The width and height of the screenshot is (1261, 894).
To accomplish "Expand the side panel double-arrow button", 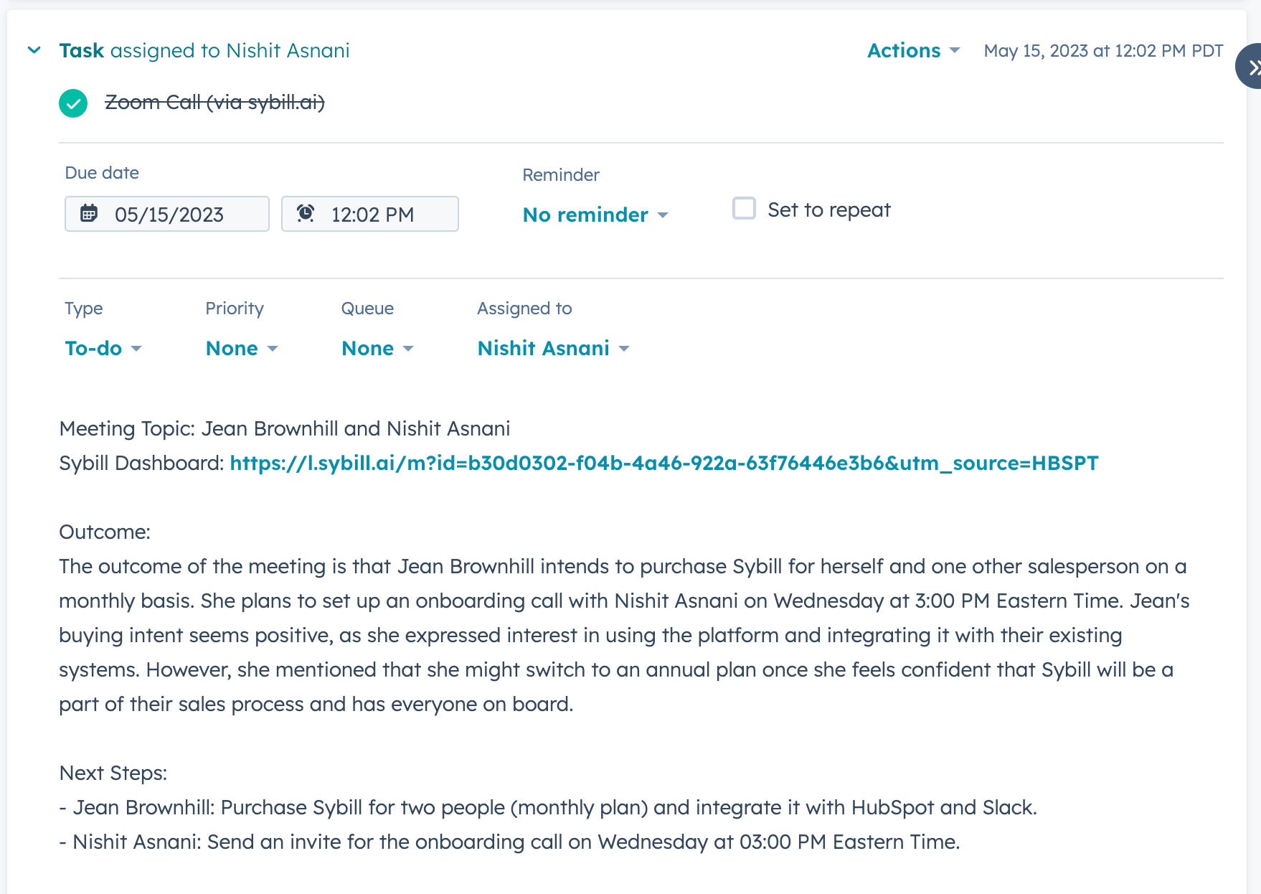I will [x=1250, y=67].
